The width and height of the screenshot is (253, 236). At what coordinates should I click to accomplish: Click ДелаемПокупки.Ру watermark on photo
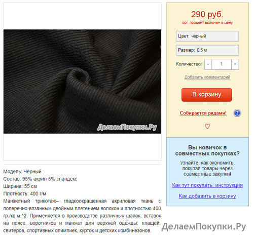pos(127,127)
